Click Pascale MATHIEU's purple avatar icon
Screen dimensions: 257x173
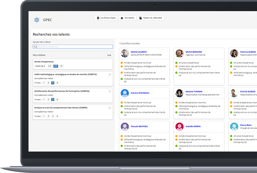pyautogui.click(x=125, y=126)
